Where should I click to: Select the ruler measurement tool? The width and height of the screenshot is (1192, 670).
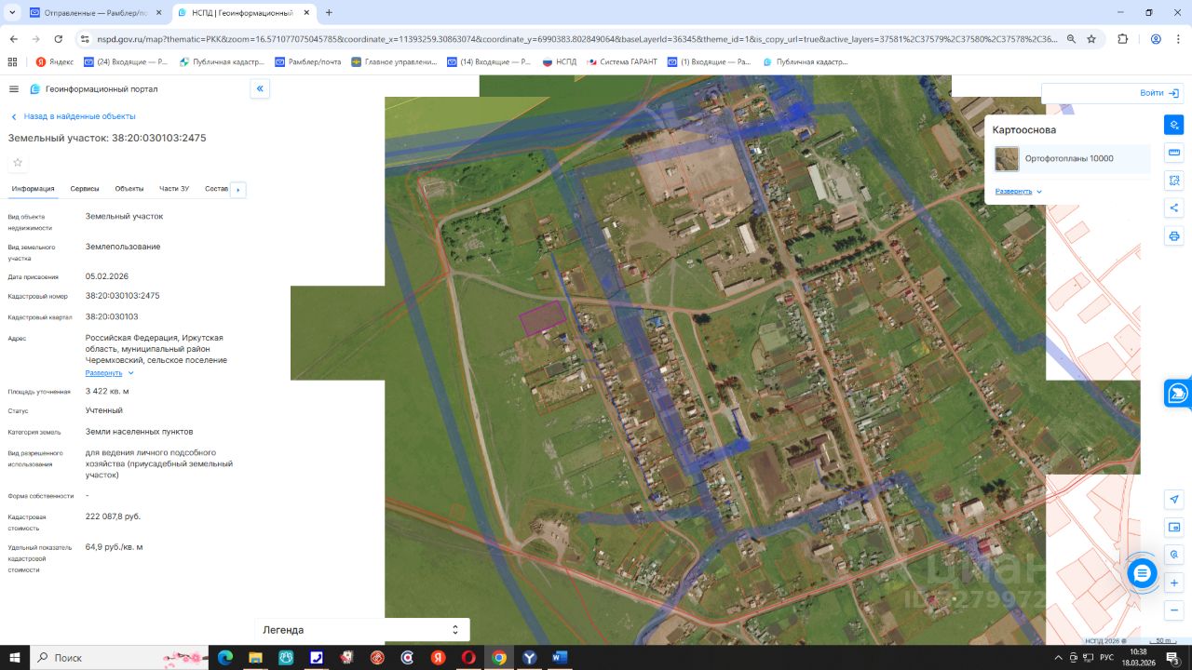(x=1174, y=153)
